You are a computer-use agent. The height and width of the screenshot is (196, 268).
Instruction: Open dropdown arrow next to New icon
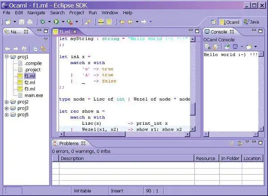click(x=15, y=22)
